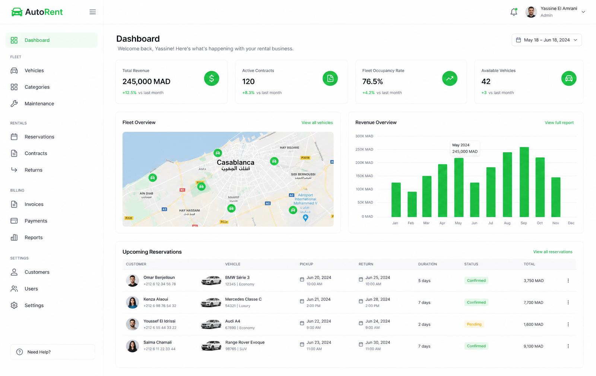Click the May revenue bar in chart

point(459,187)
